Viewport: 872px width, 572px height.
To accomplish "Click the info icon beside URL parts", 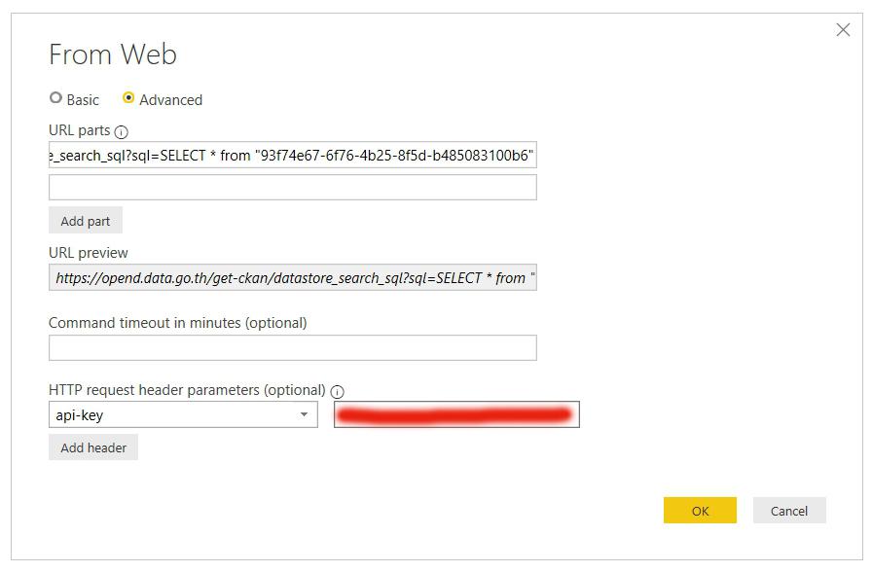I will (x=122, y=131).
